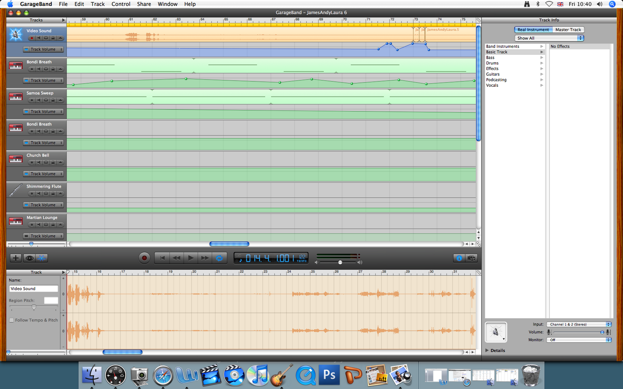Select the Drums category
The height and width of the screenshot is (389, 623).
coord(515,63)
